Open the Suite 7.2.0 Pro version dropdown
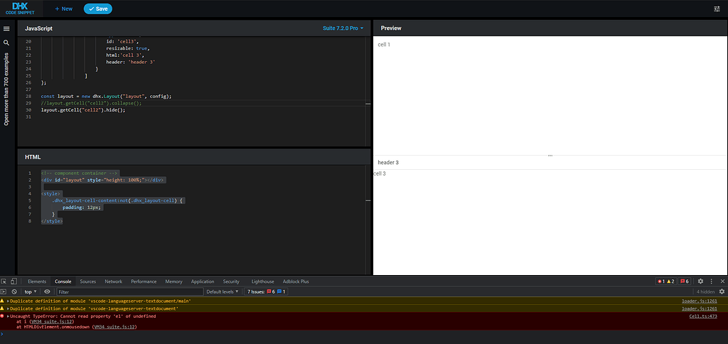728x344 pixels. [x=343, y=28]
